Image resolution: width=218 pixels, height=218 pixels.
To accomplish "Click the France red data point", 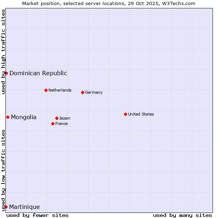I will 53,124.
